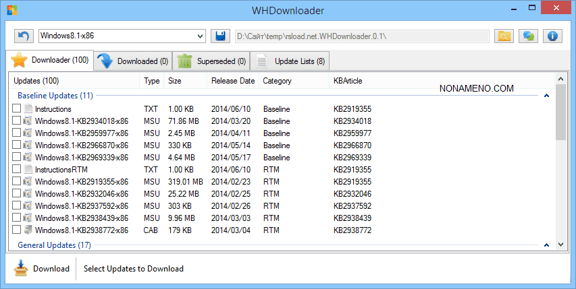Open the blue info icon

[552, 36]
